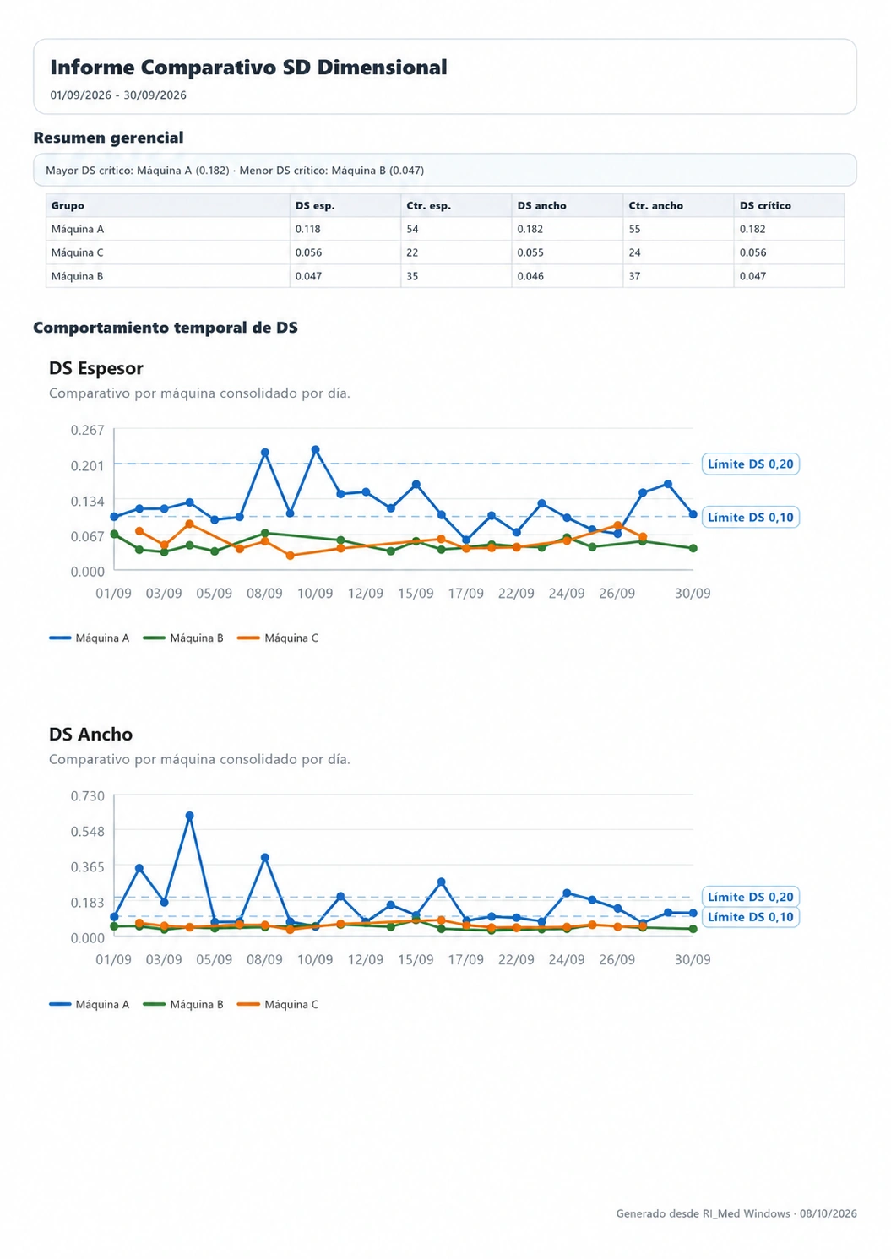This screenshot has height=1259, width=891.
Task: Click Máquina A peak point at 10/09 in Espesor chart
Action: pyautogui.click(x=316, y=449)
